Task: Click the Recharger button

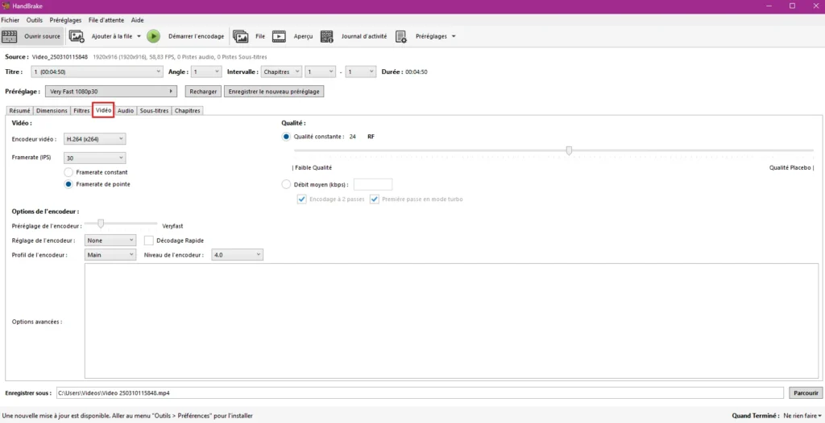Action: coord(203,92)
